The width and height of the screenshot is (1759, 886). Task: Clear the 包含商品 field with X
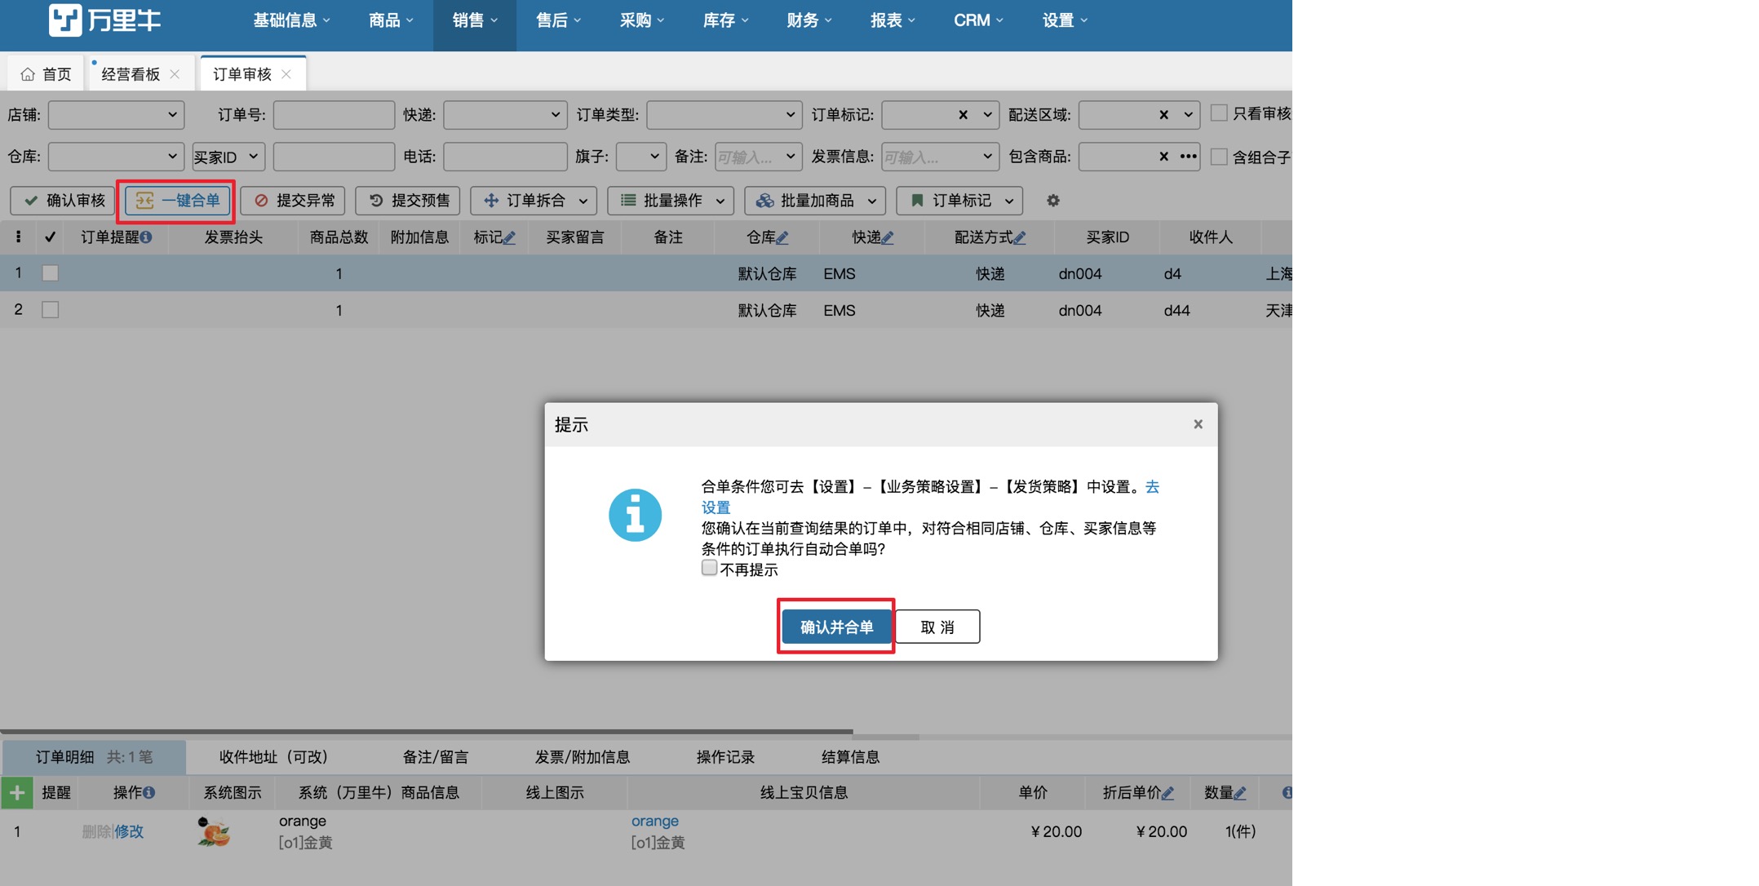1163,157
